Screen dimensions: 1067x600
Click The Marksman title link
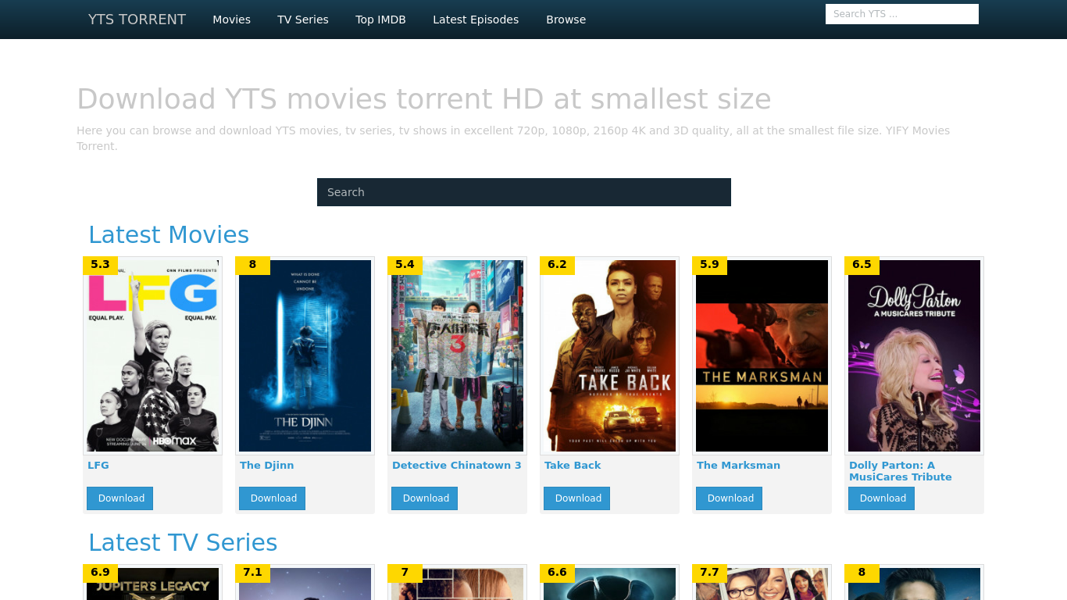coord(738,465)
